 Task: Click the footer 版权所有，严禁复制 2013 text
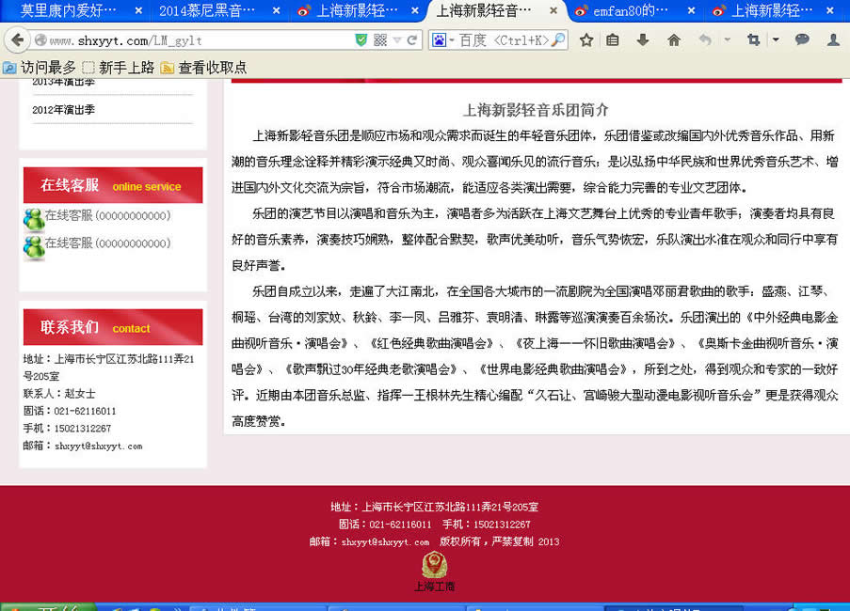[x=499, y=541]
